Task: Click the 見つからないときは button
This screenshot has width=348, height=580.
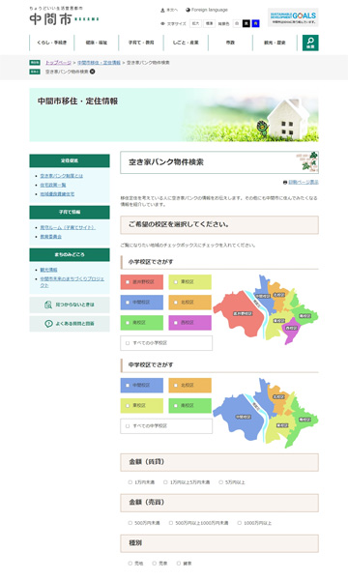Action: point(70,304)
